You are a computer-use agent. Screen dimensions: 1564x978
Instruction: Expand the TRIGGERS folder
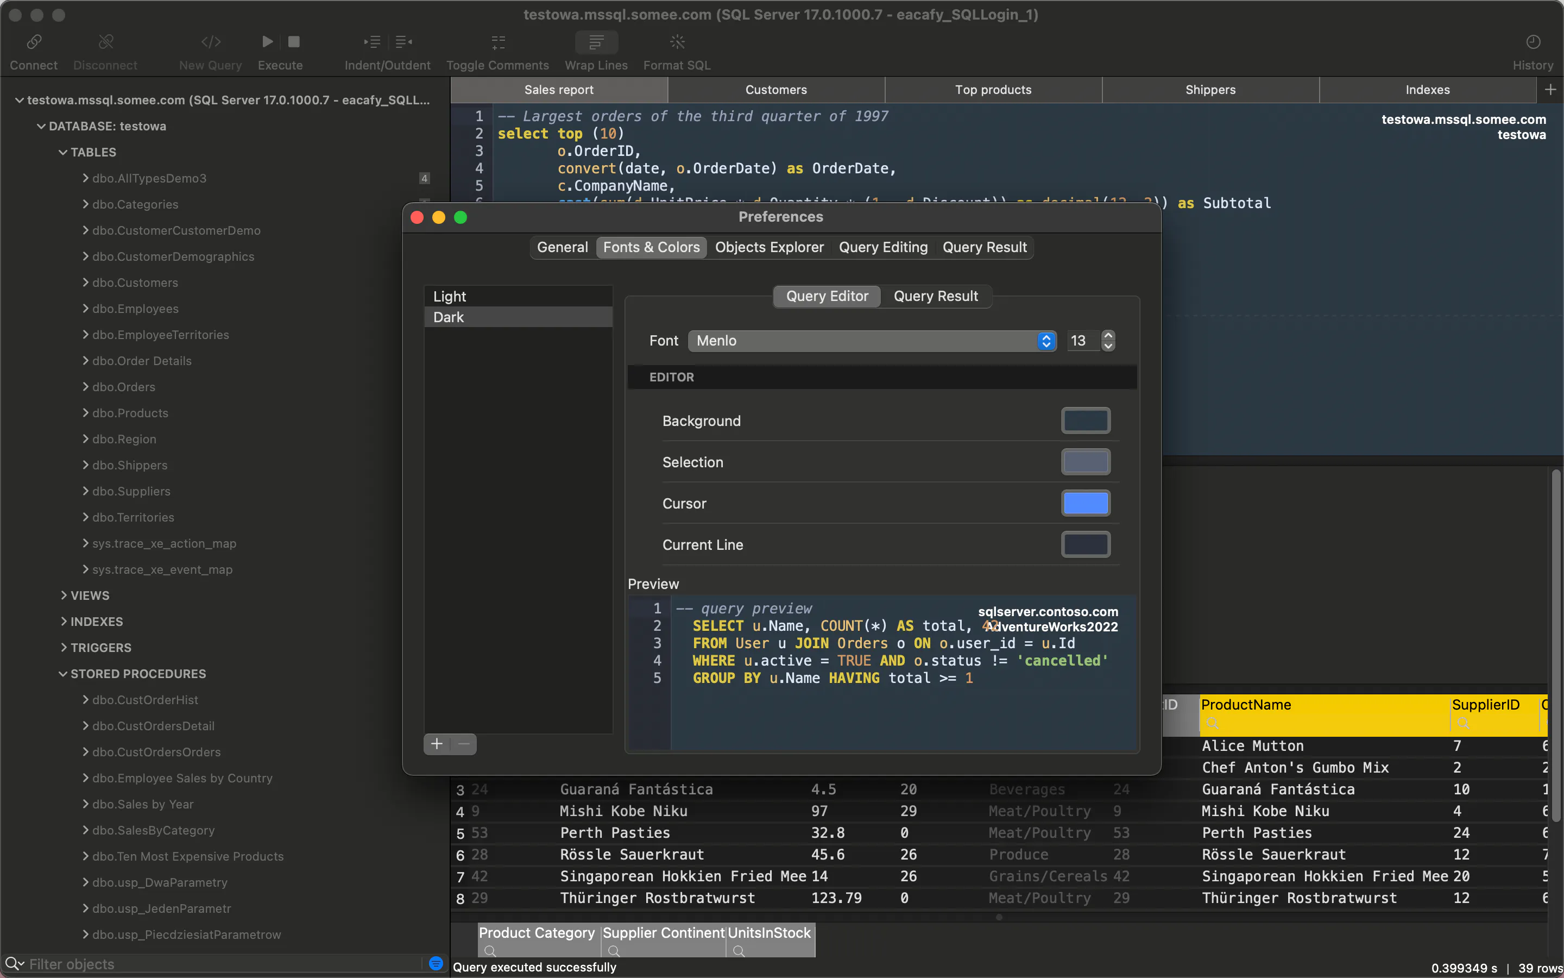pos(64,648)
